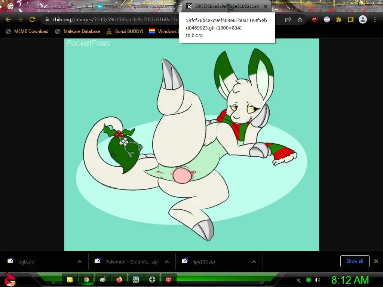Open the Malware Database bookmark

point(77,31)
